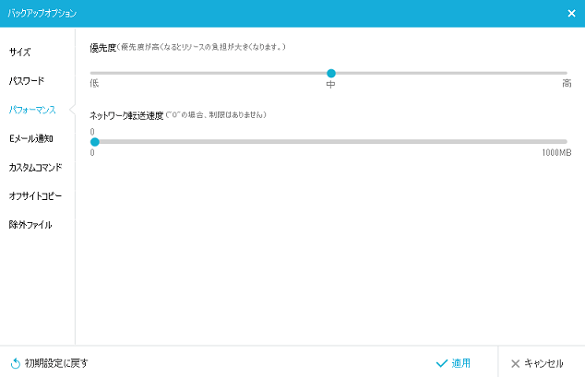
Task: Apply settings with the 適用 button
Action: coord(454,363)
